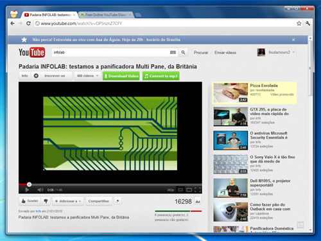Screen dimensions: 321x241
Task: Open a new browser tab
Action: coord(138,15)
